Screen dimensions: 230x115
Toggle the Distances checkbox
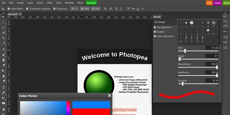click(x=55, y=9)
